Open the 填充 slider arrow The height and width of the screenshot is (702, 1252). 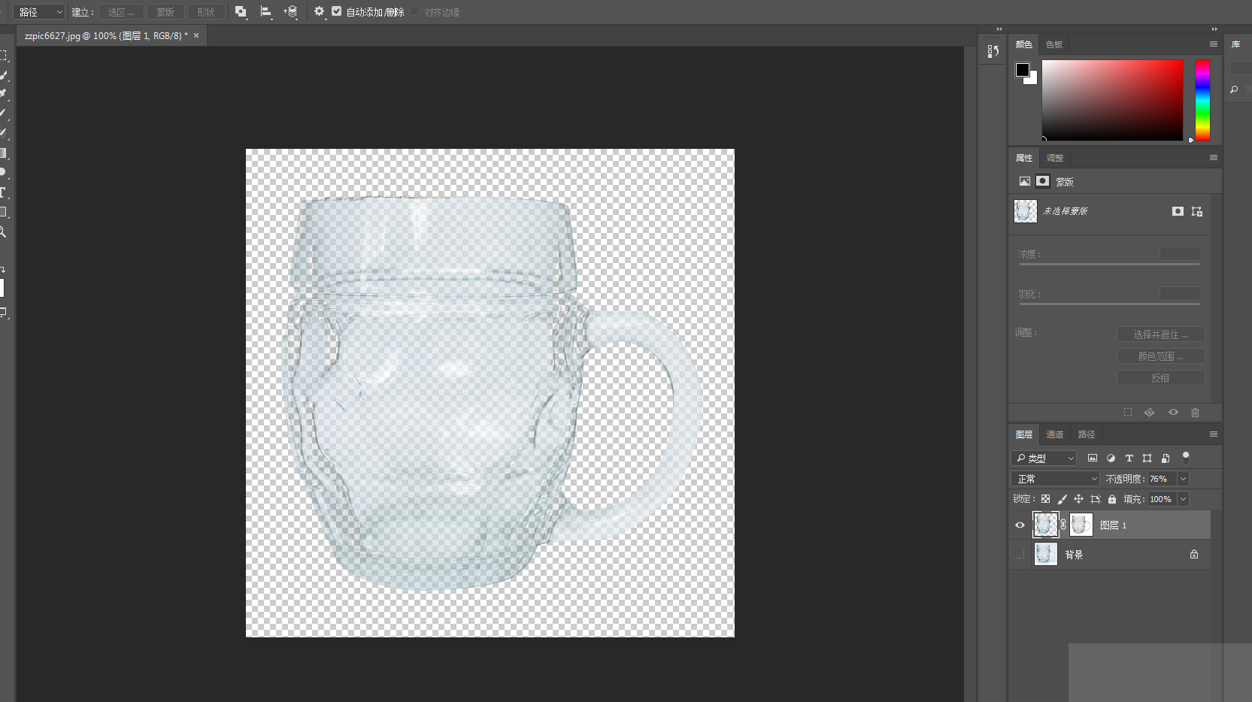(x=1183, y=499)
